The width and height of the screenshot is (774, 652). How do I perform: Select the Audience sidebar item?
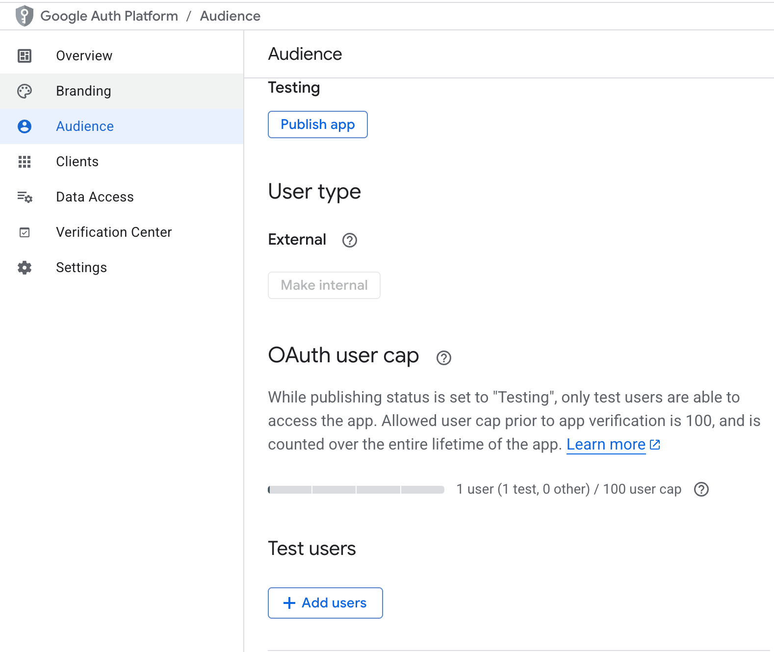(x=122, y=126)
